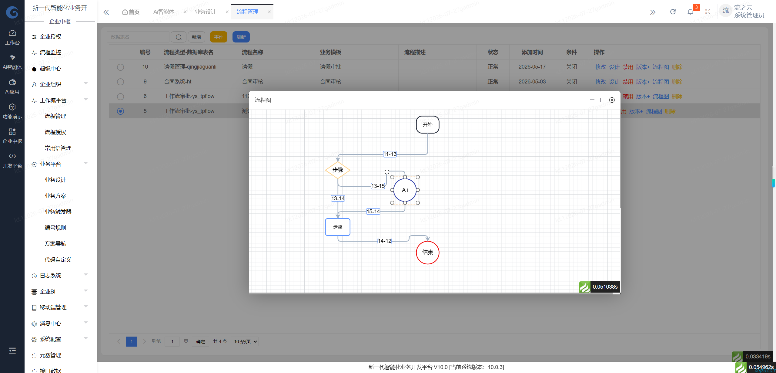Select radio button for row 9 合同系统

pos(120,82)
